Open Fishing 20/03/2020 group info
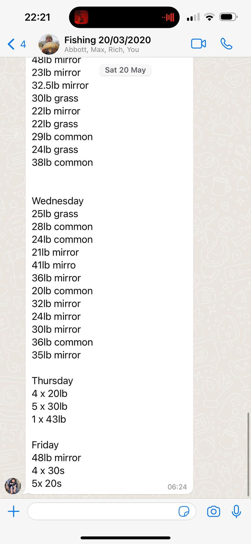251x544 pixels. click(107, 40)
